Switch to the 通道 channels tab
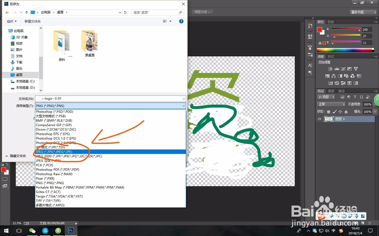379x236 pixels. [330, 91]
